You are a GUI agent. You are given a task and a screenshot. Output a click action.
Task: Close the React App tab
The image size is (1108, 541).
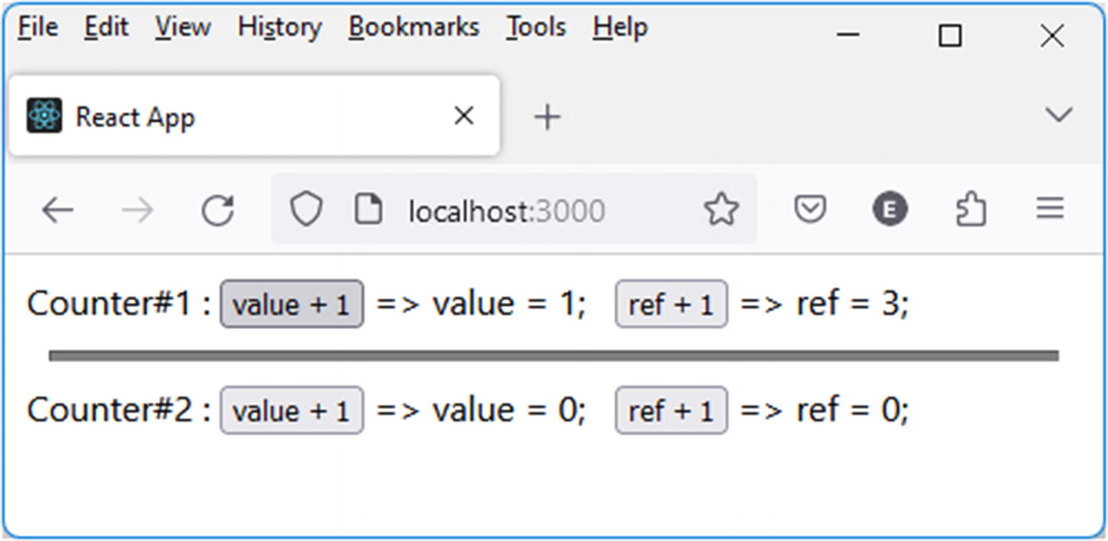tap(464, 116)
